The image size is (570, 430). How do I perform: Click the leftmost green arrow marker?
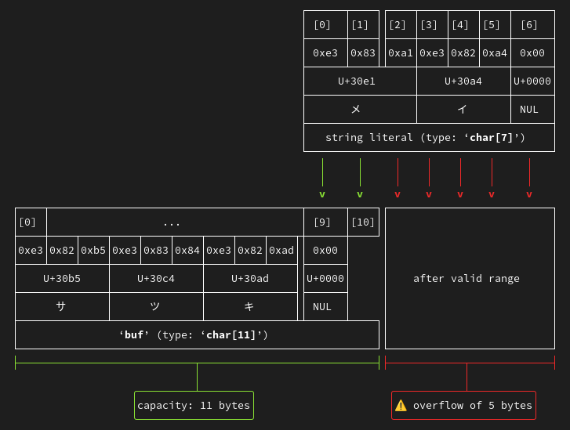(x=322, y=194)
